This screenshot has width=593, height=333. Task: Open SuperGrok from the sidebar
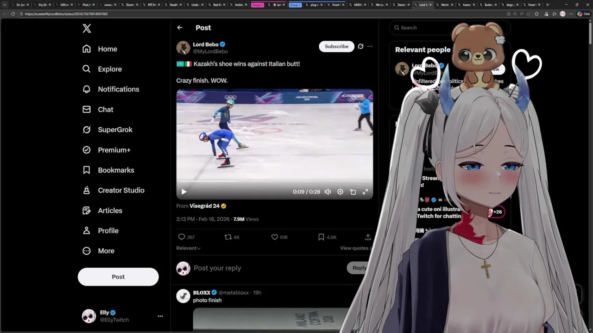coord(107,129)
